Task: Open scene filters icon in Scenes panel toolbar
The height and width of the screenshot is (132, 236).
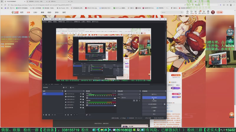Action: 49,115
